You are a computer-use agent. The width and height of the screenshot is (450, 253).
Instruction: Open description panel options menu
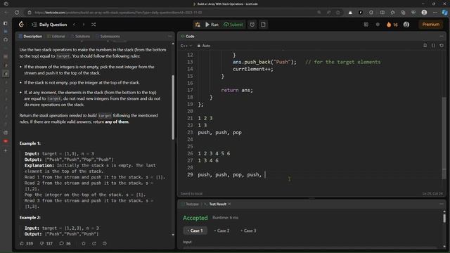tap(170, 37)
